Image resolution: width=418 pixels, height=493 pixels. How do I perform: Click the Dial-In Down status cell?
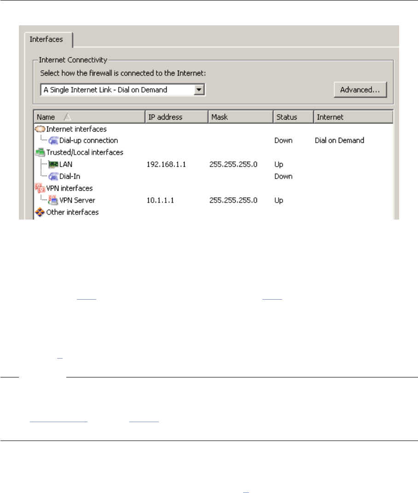coord(284,176)
